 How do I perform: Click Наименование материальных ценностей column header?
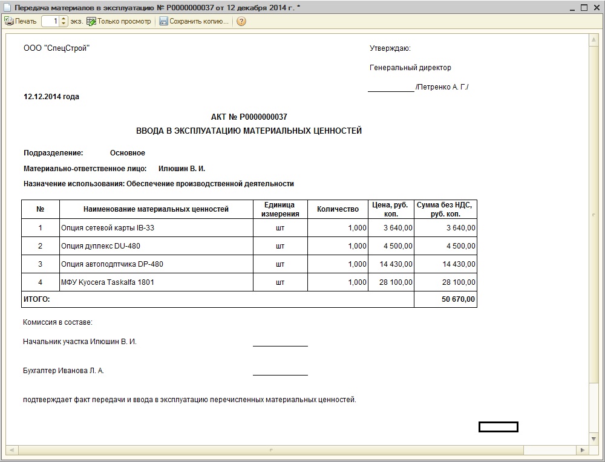point(156,209)
